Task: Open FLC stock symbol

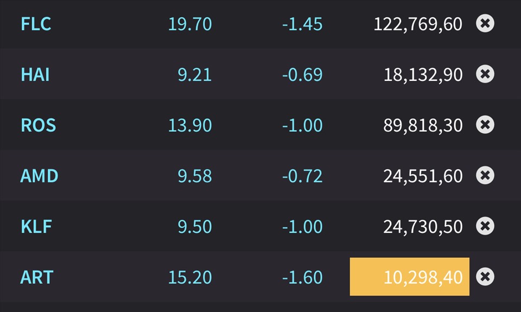Action: [x=36, y=24]
